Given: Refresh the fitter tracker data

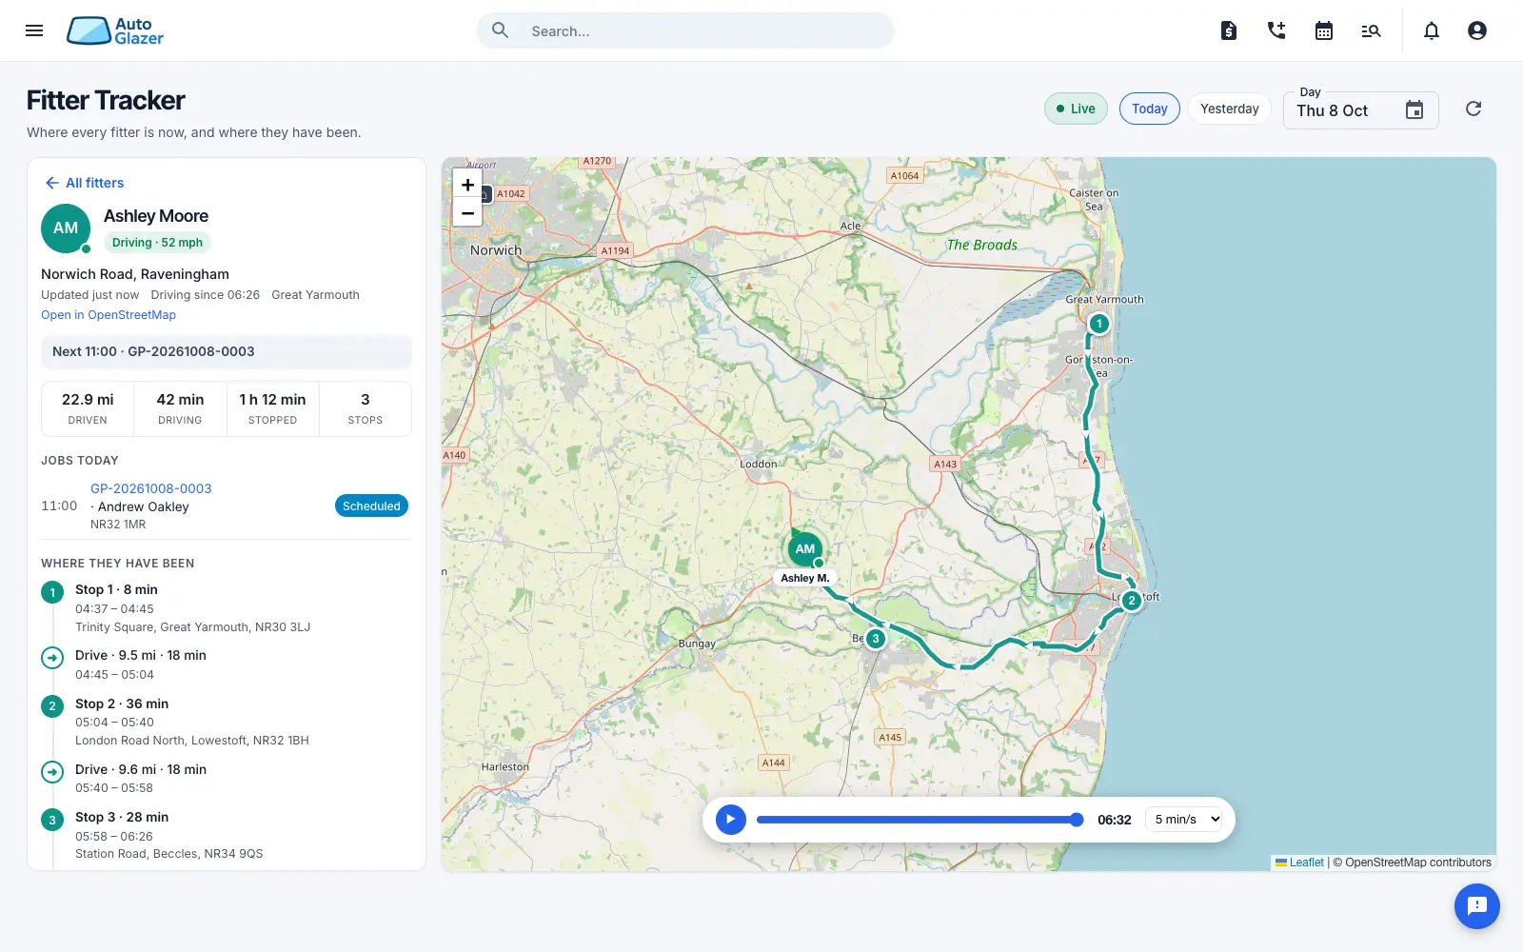Looking at the screenshot, I should (x=1474, y=109).
